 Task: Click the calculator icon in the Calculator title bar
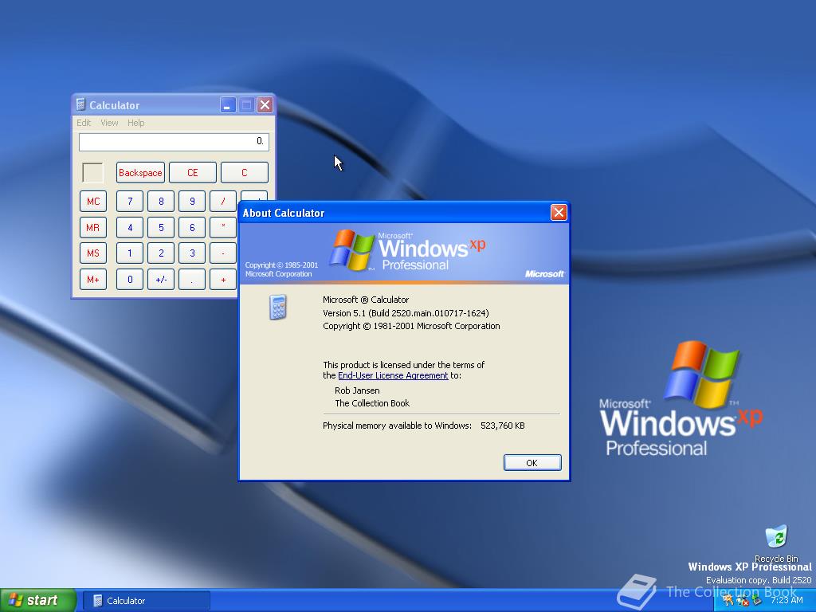coord(82,104)
